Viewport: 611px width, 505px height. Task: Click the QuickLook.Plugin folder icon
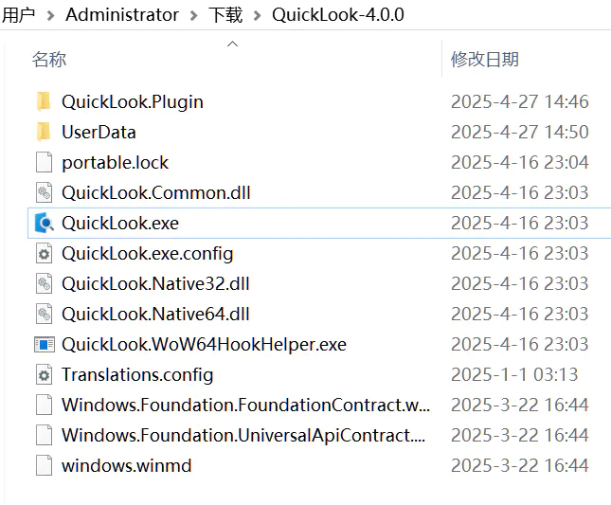pyautogui.click(x=44, y=101)
